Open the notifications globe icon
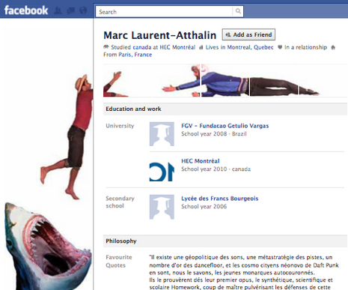The width and height of the screenshot is (348, 290). click(x=83, y=10)
